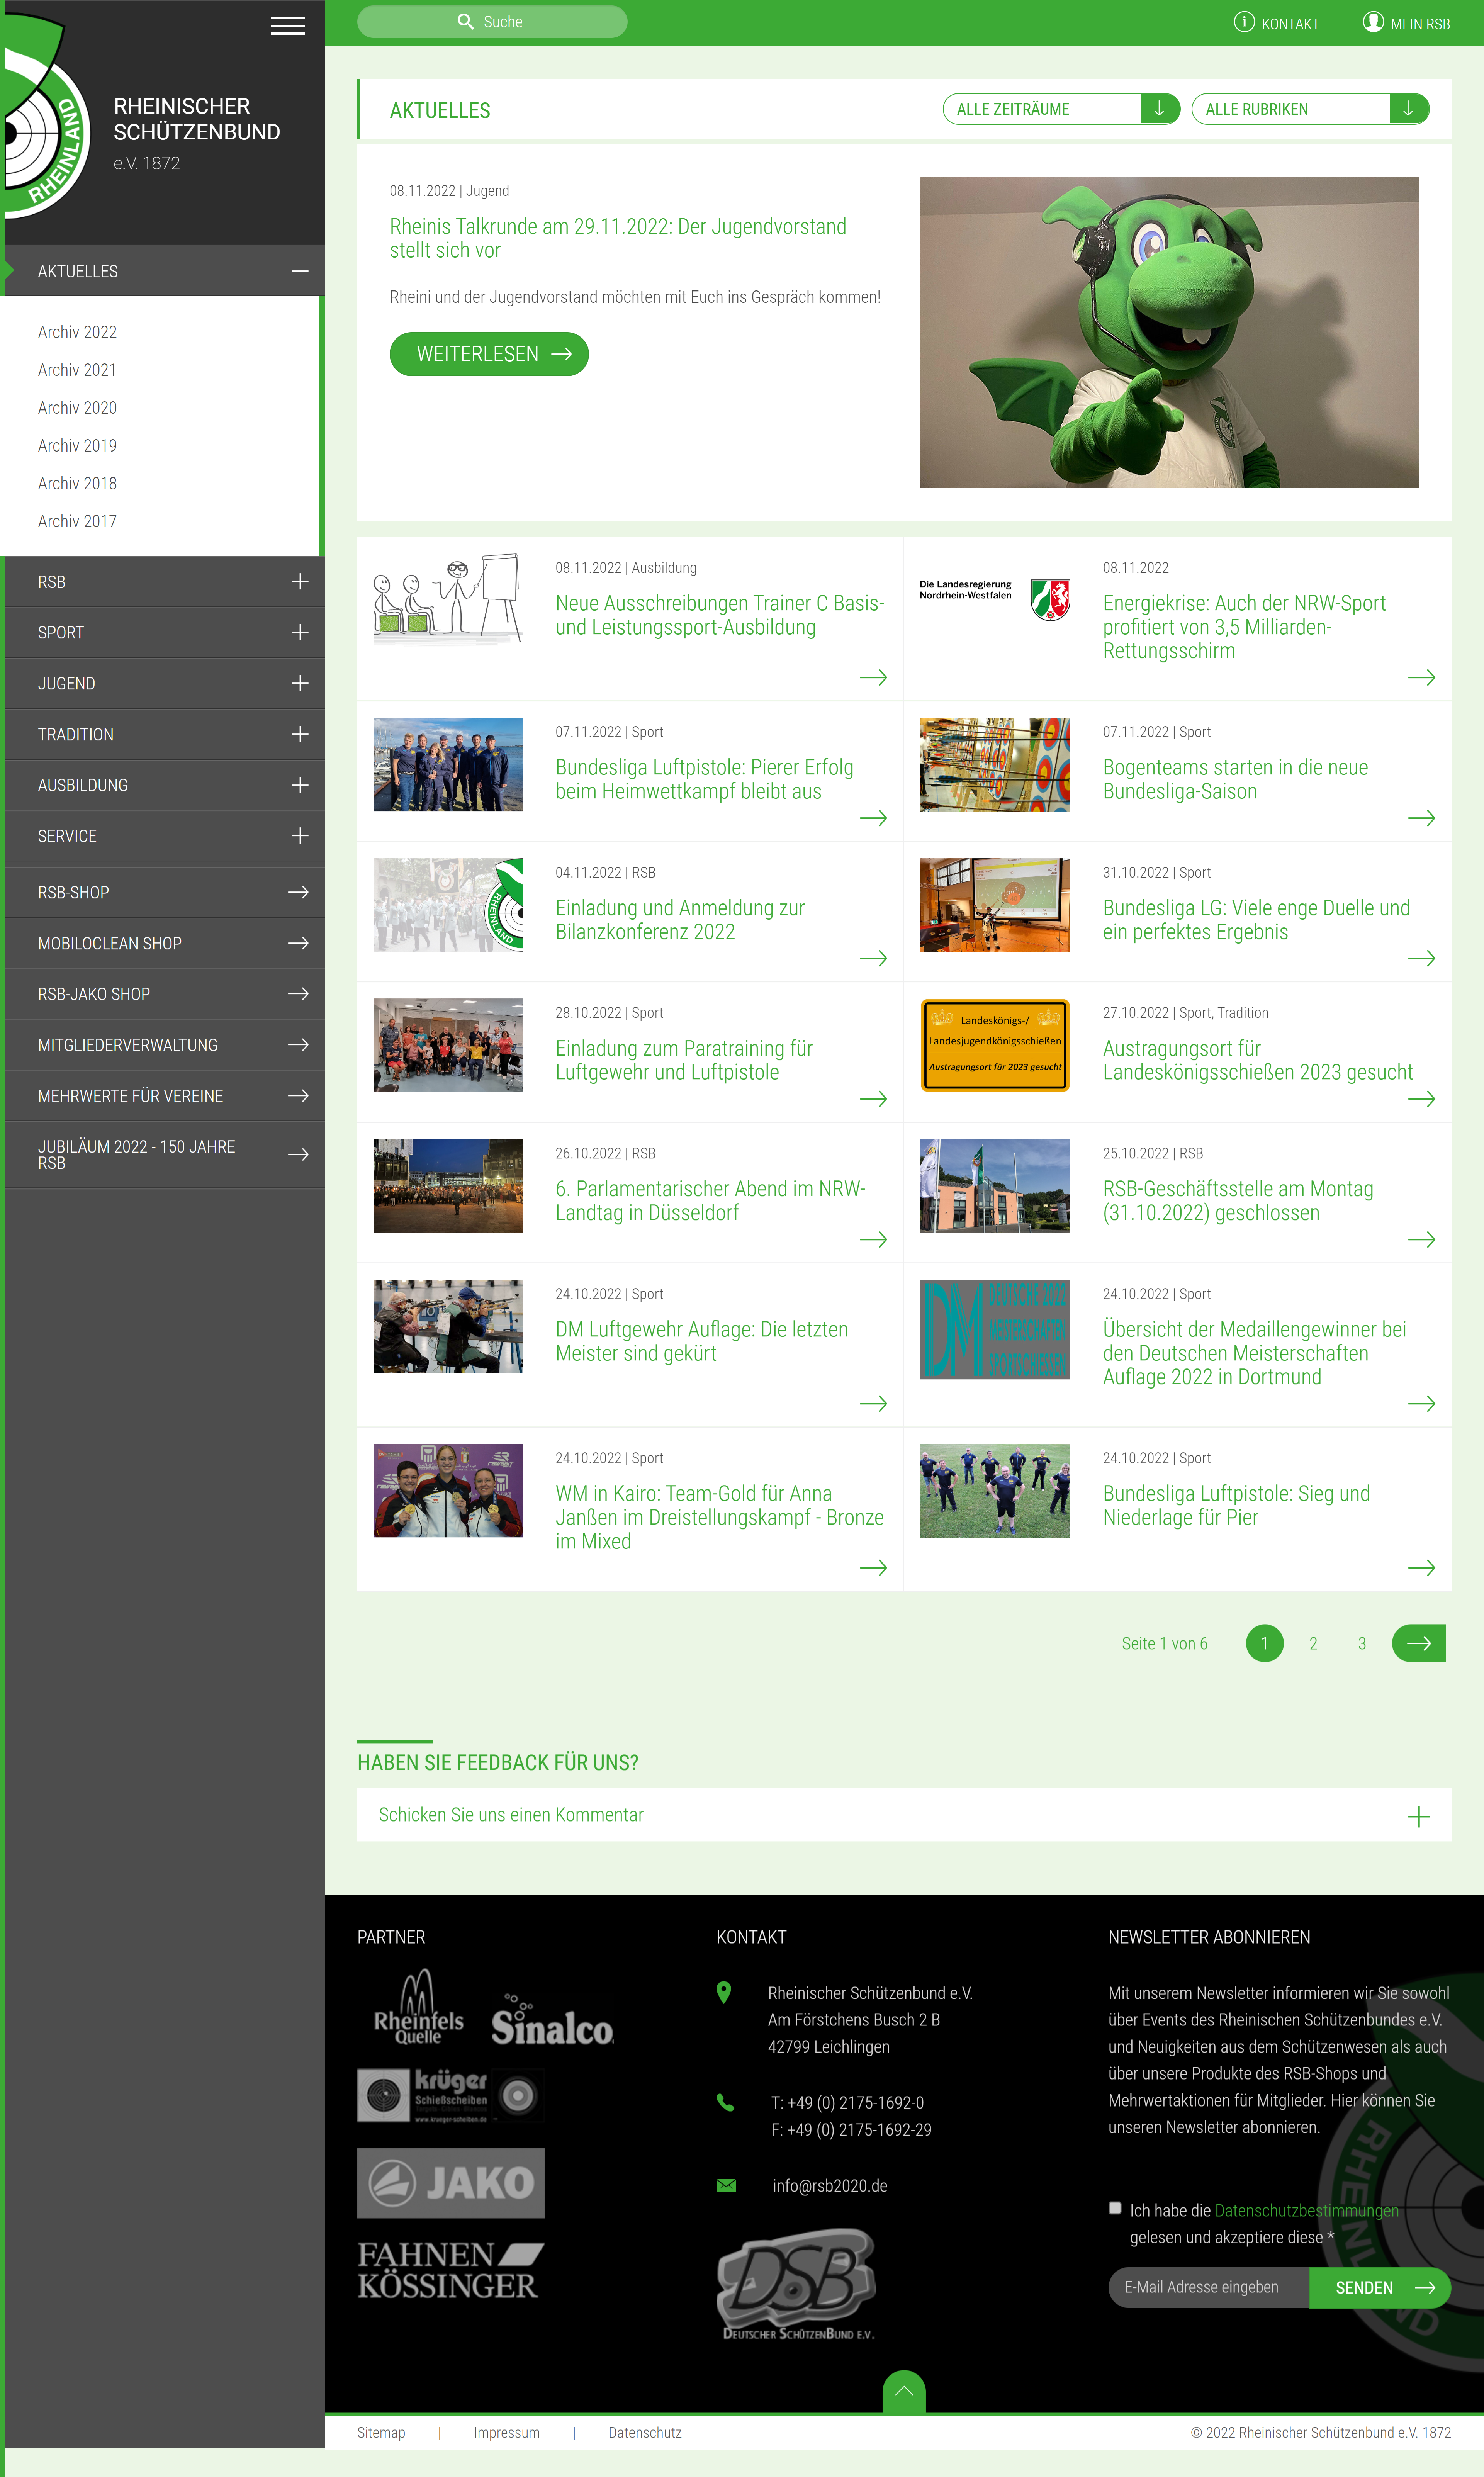Click the Fahnen Kössinger partner logo

[x=451, y=2270]
